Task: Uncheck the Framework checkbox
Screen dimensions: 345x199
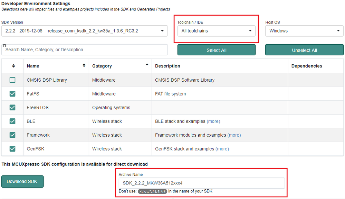Action: pyautogui.click(x=12, y=135)
